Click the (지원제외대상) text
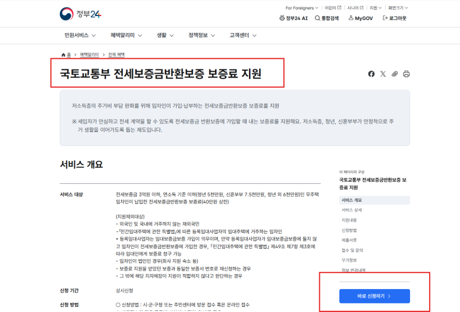Viewport: 460px width, 312px height. pyautogui.click(x=131, y=217)
